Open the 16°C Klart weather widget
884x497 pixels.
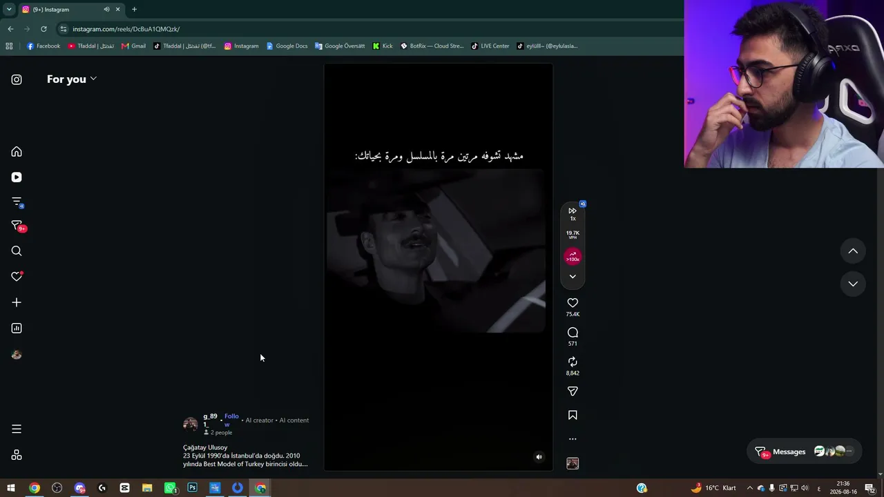pos(714,488)
